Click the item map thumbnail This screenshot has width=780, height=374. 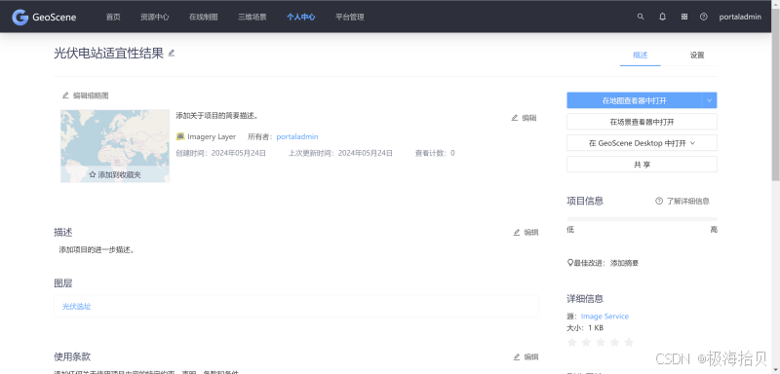(115, 146)
